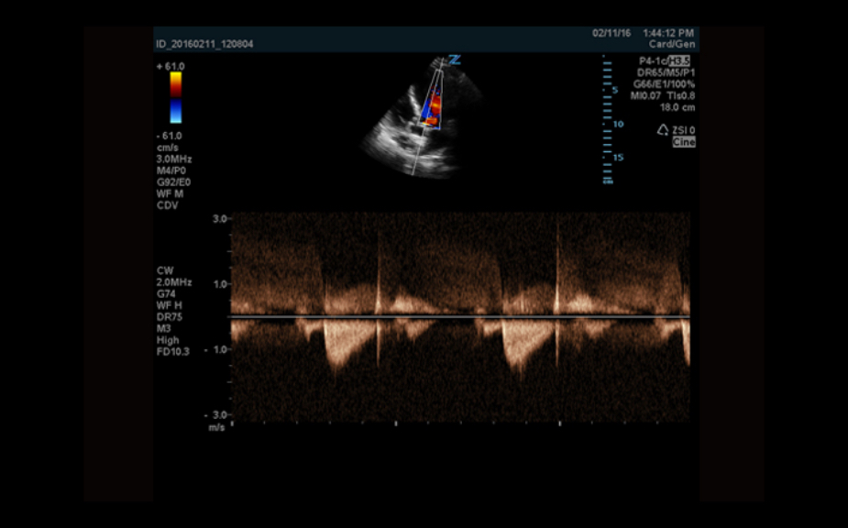The height and width of the screenshot is (528, 848).
Task: Click the FD10.3 setting label
Action: tap(173, 351)
